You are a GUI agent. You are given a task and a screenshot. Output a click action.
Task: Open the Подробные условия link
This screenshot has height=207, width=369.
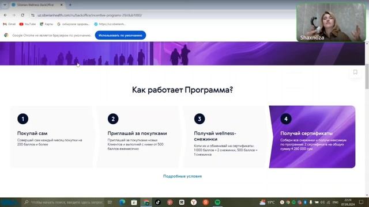coord(182,177)
